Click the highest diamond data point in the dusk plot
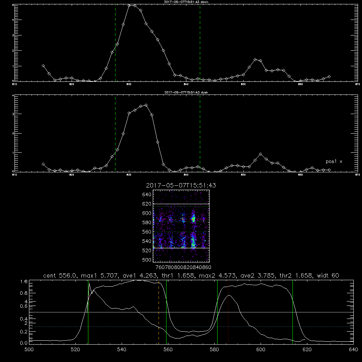 click(146, 105)
